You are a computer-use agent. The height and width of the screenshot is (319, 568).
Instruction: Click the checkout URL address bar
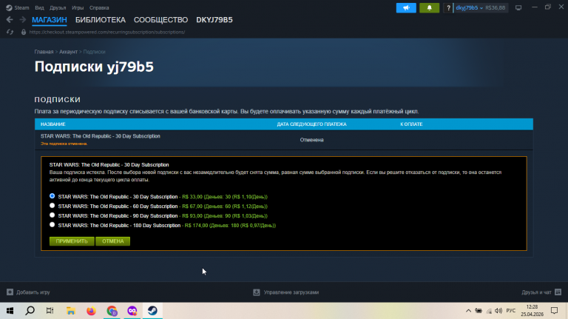pos(107,32)
